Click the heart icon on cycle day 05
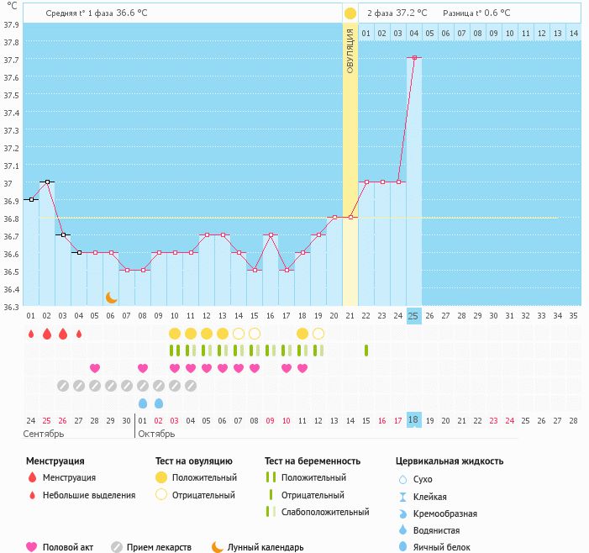 95,368
